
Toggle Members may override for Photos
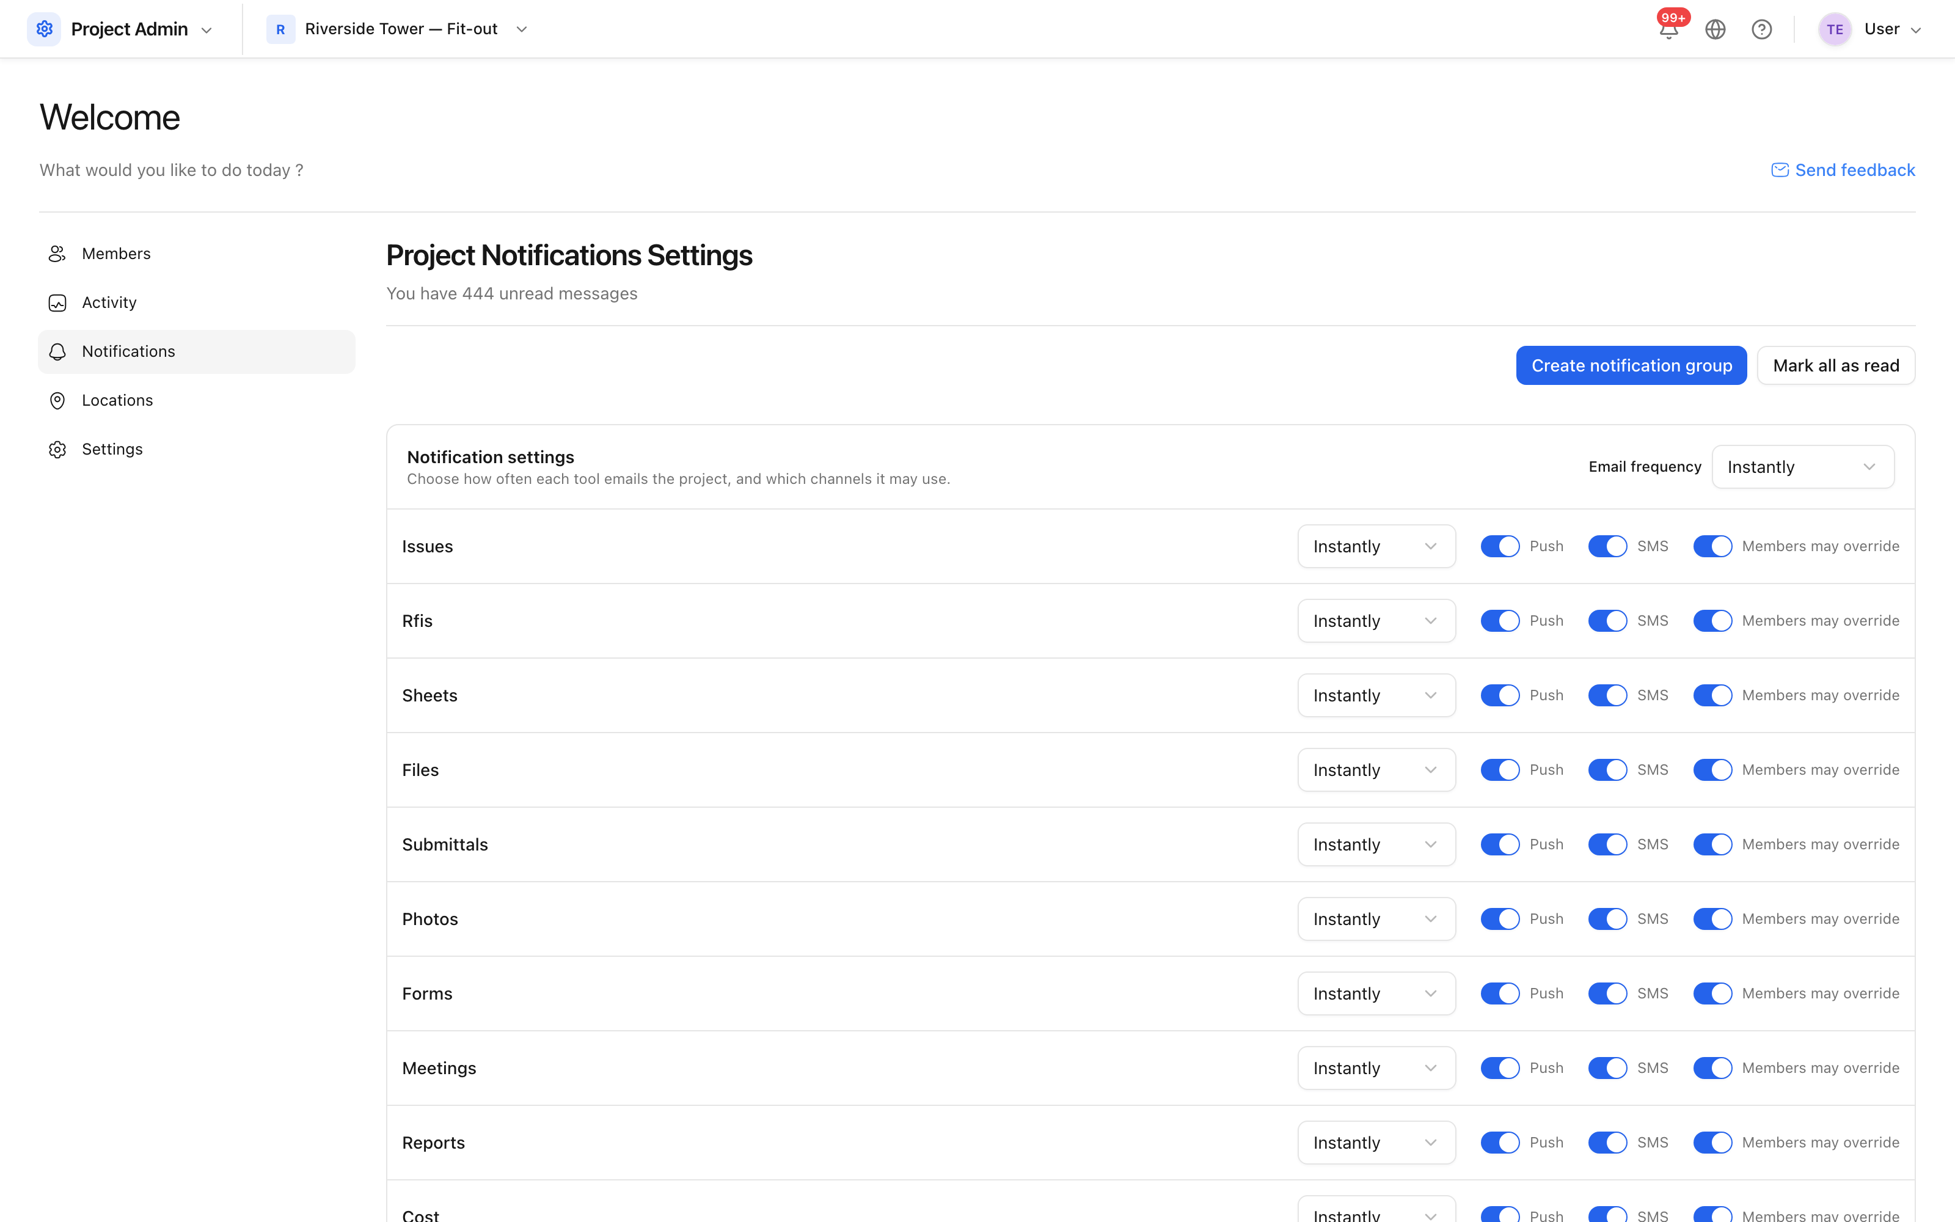pos(1712,919)
